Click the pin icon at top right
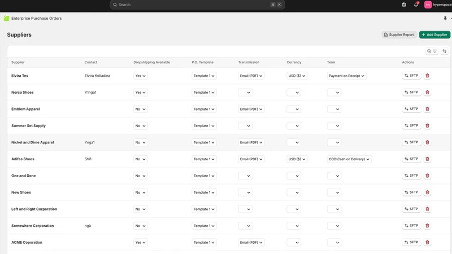Image resolution: width=452 pixels, height=254 pixels. point(445,18)
